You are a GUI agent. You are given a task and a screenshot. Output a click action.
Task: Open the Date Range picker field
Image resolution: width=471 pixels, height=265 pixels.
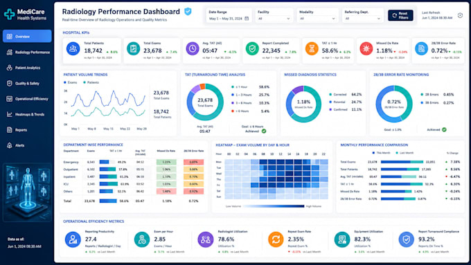(229, 16)
